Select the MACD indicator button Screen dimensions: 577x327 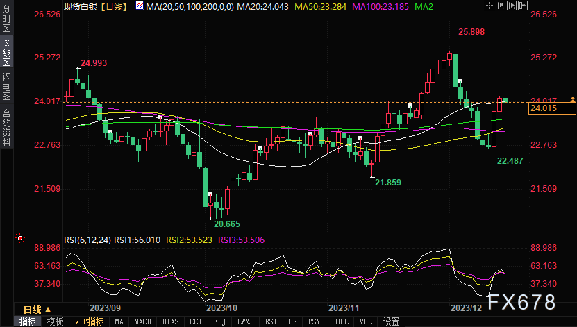tap(142, 321)
